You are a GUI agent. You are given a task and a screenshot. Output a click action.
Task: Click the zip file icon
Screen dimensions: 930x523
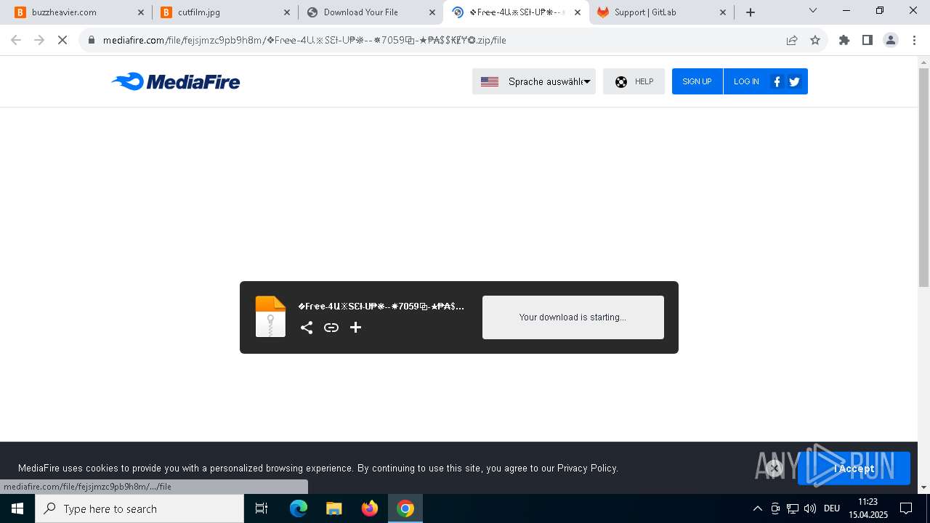click(270, 317)
